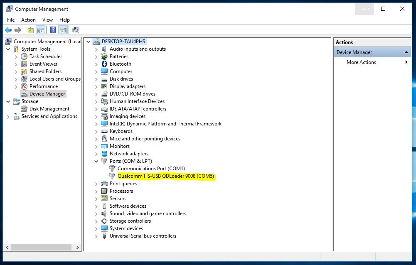Click the Processors chip icon
Screen dimensions: 416x265
click(104, 191)
